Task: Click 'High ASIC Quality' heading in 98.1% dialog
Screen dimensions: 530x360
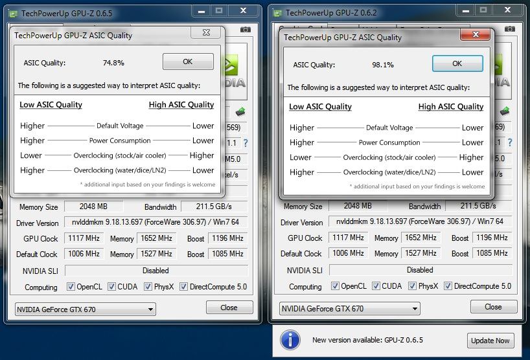Action: [x=451, y=107]
